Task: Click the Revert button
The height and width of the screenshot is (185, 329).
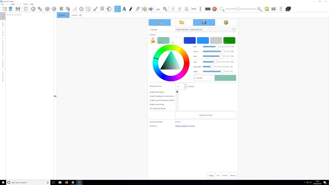Action: coord(233,175)
